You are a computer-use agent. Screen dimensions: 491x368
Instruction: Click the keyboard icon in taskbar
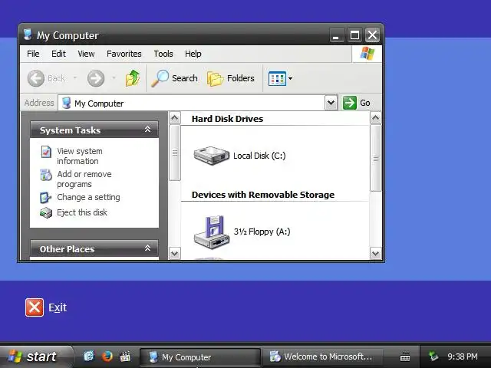(x=405, y=356)
